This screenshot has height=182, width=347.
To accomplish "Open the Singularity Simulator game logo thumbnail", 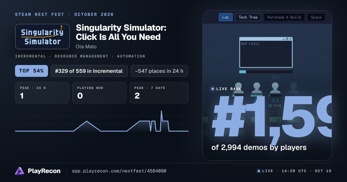I will [43, 37].
